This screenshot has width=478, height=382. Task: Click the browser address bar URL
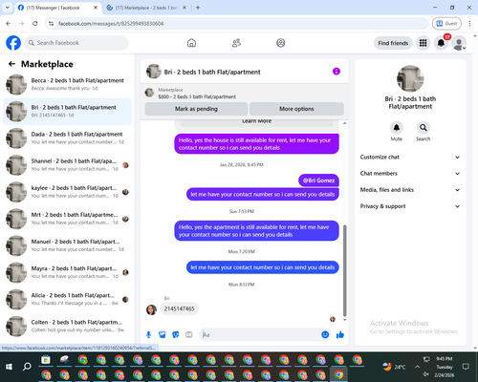click(111, 24)
